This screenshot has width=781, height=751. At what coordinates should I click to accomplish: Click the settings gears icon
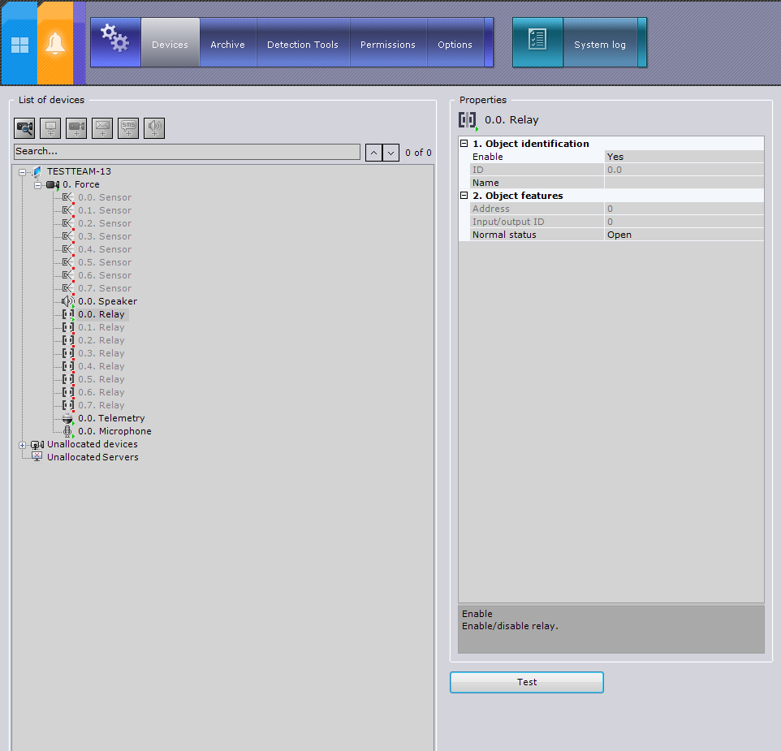tap(114, 40)
